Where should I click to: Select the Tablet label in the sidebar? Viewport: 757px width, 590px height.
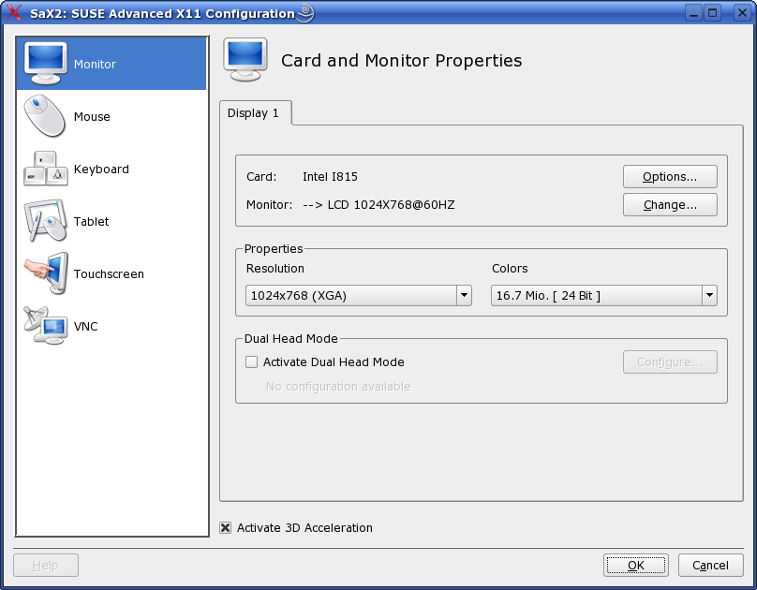pos(91,221)
